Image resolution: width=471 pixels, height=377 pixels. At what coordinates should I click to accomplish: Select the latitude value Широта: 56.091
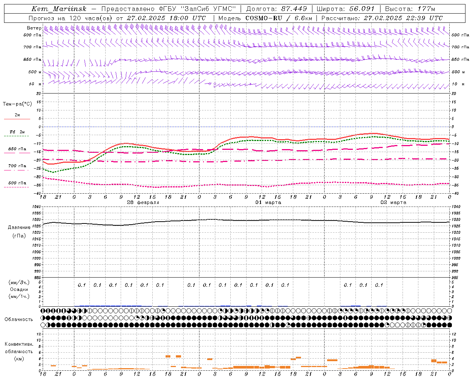tap(346, 9)
